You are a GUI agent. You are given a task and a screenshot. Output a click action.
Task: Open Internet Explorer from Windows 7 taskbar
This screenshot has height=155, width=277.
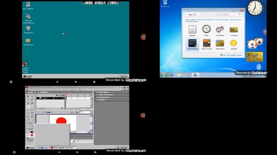(x=171, y=75)
